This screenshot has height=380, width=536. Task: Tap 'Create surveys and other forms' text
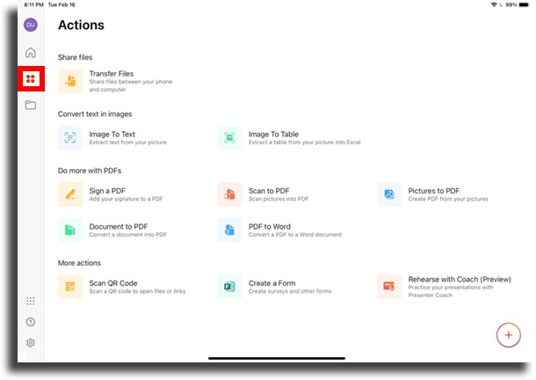290,291
